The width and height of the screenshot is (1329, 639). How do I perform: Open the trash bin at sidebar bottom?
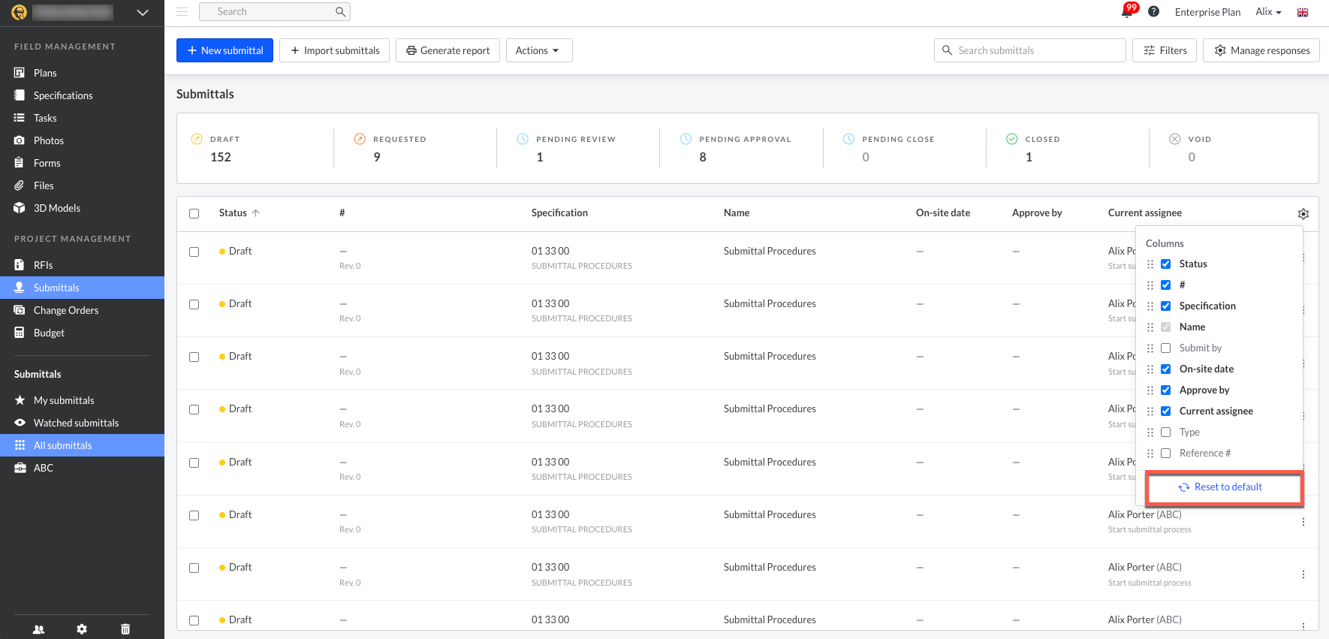coord(125,629)
